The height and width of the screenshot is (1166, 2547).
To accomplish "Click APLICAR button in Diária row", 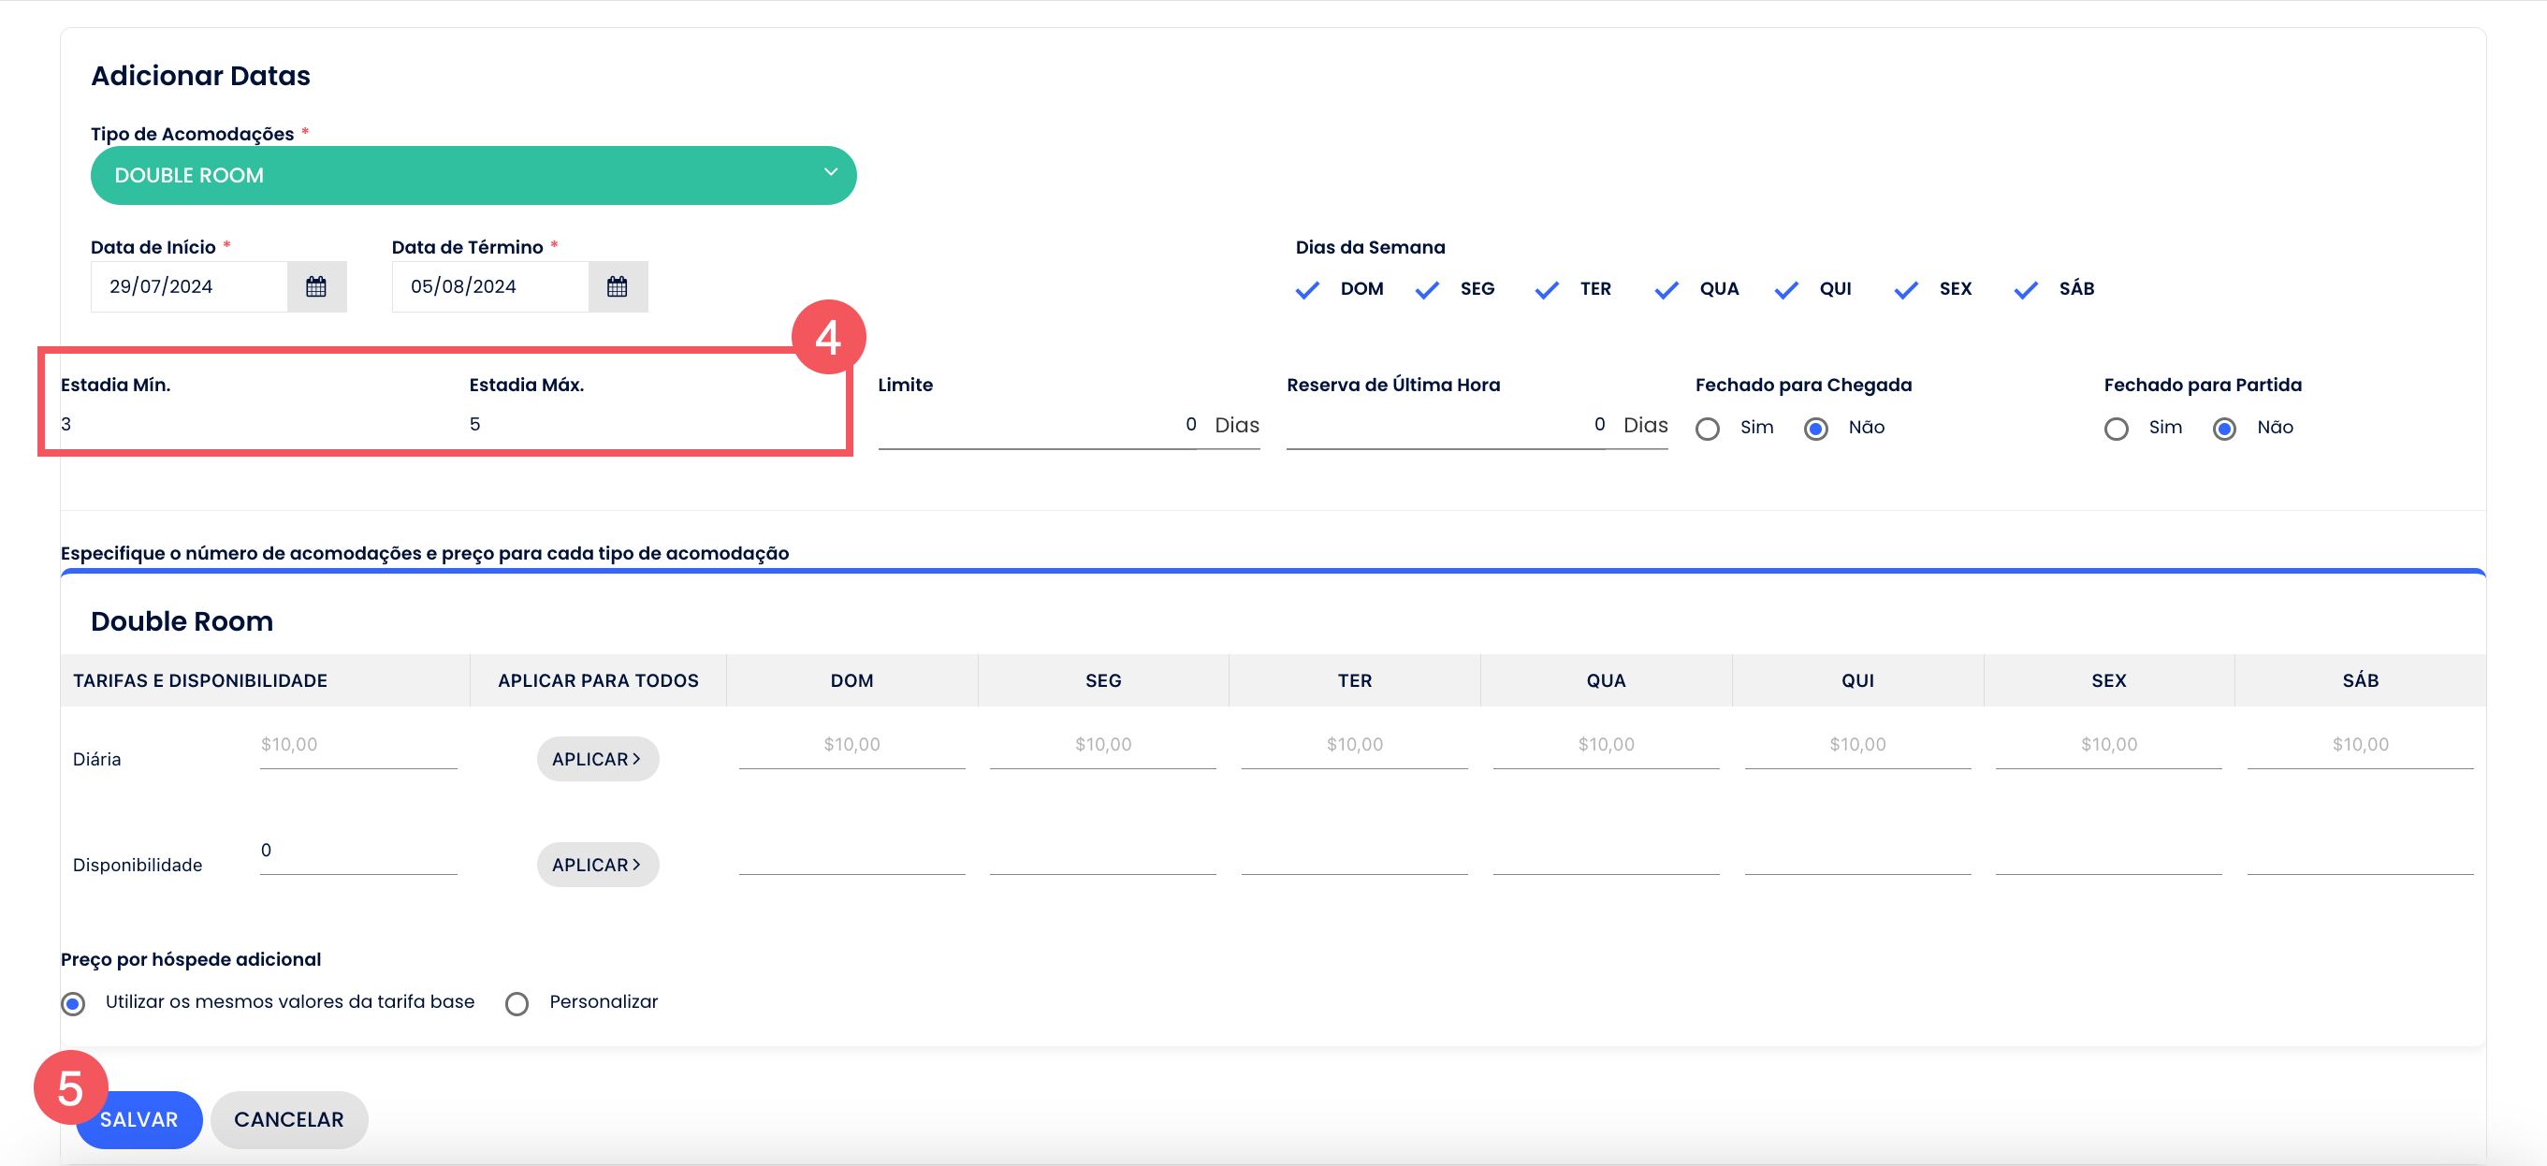I will (597, 759).
